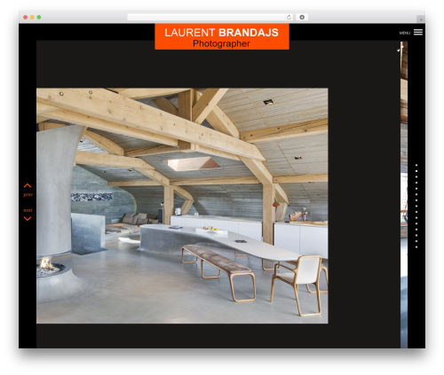Image resolution: width=444 pixels, height=375 pixels.
Task: Open the hamburger MENU icon
Action: click(418, 32)
